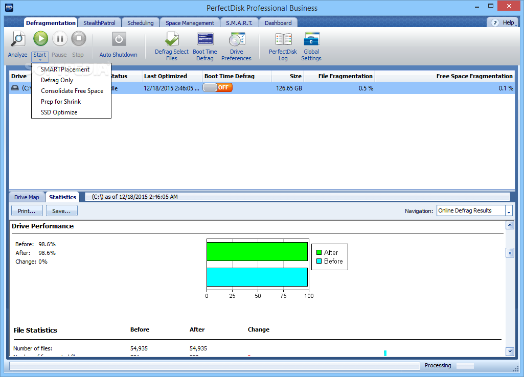The width and height of the screenshot is (524, 377).
Task: Sort by Boot Time Defrag column header
Action: pos(237,76)
